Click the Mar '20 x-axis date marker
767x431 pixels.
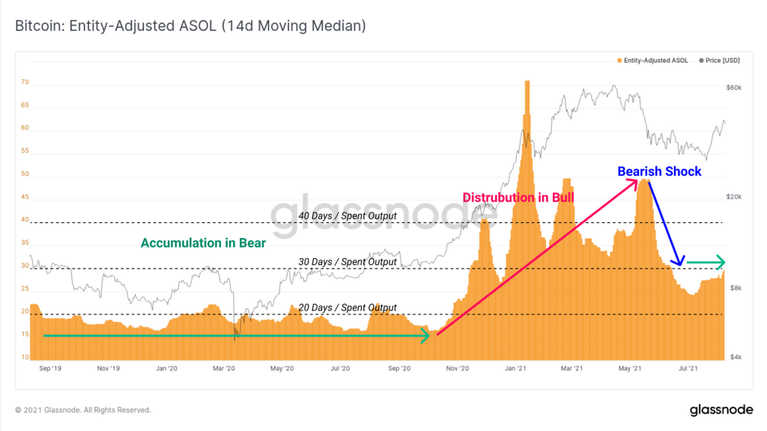tap(223, 368)
